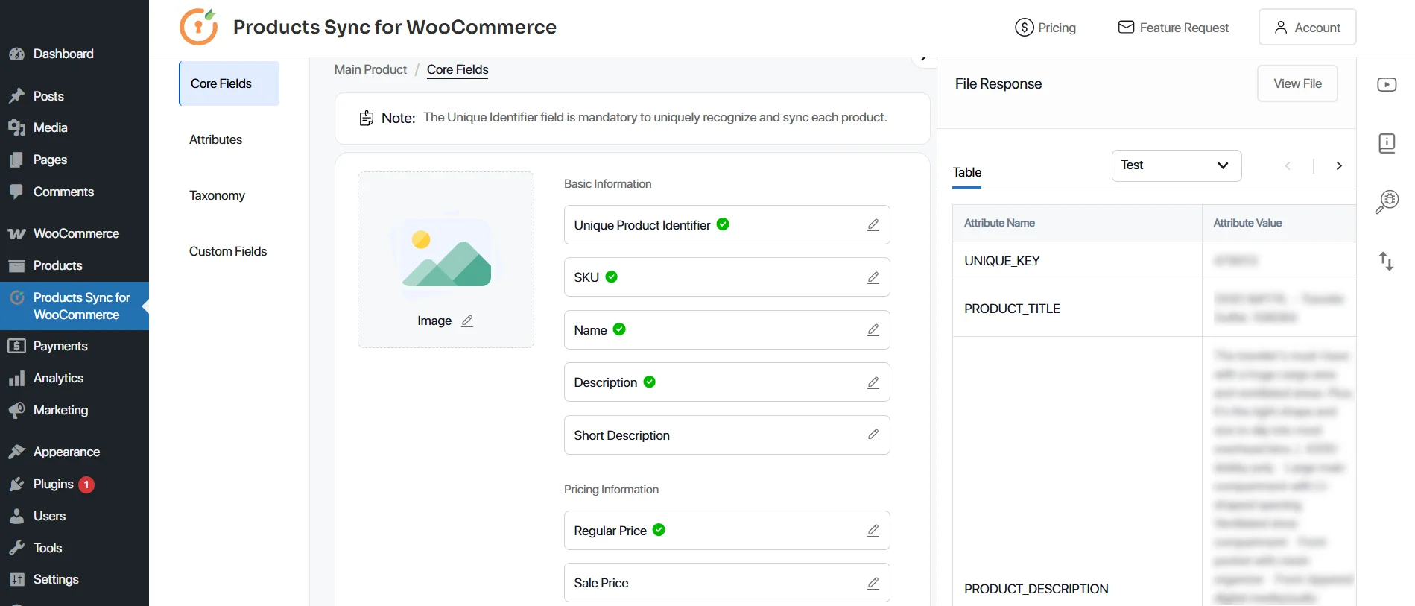
Task: Click the Attribute Name column header
Action: click(x=1077, y=223)
